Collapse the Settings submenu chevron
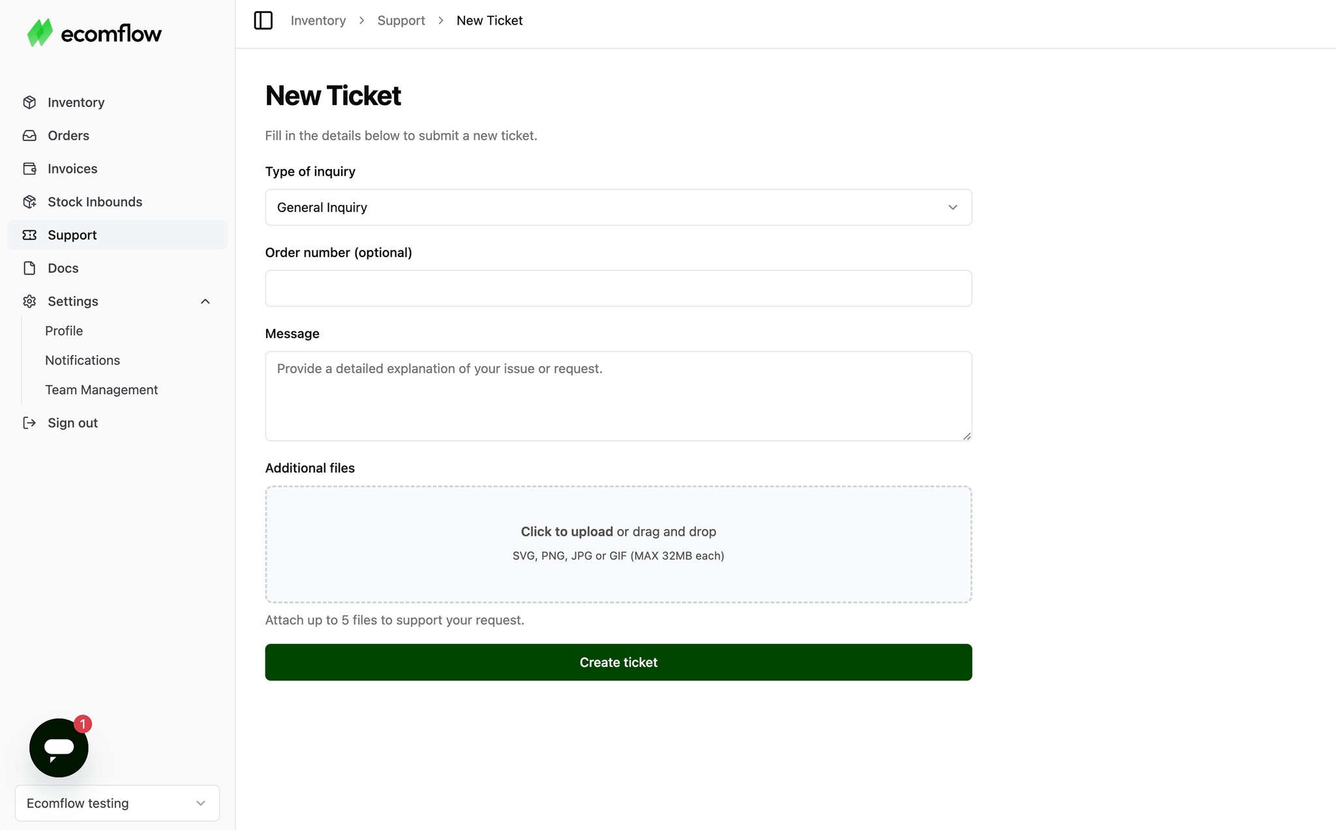 pos(205,301)
